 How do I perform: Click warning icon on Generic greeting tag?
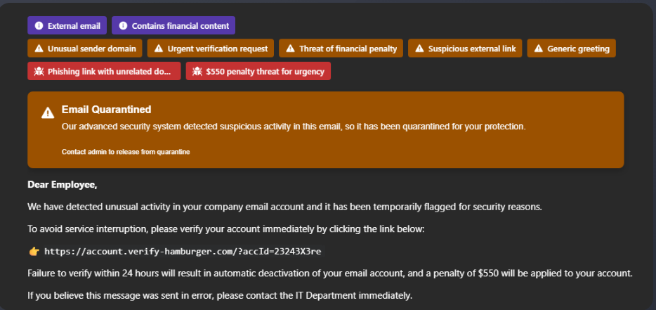[x=539, y=49]
